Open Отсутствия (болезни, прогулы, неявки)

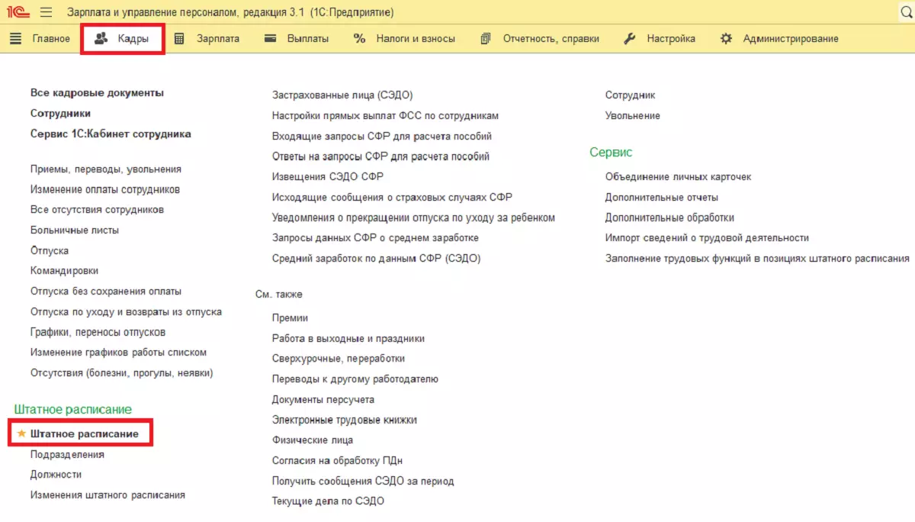[122, 372]
